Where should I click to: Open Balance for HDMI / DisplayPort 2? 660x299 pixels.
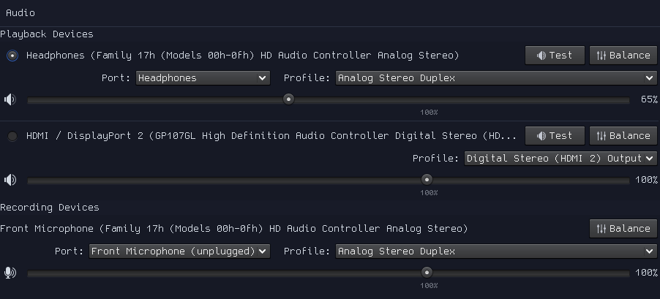[623, 136]
